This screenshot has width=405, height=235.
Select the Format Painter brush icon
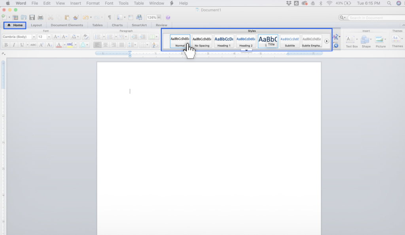[x=75, y=17]
